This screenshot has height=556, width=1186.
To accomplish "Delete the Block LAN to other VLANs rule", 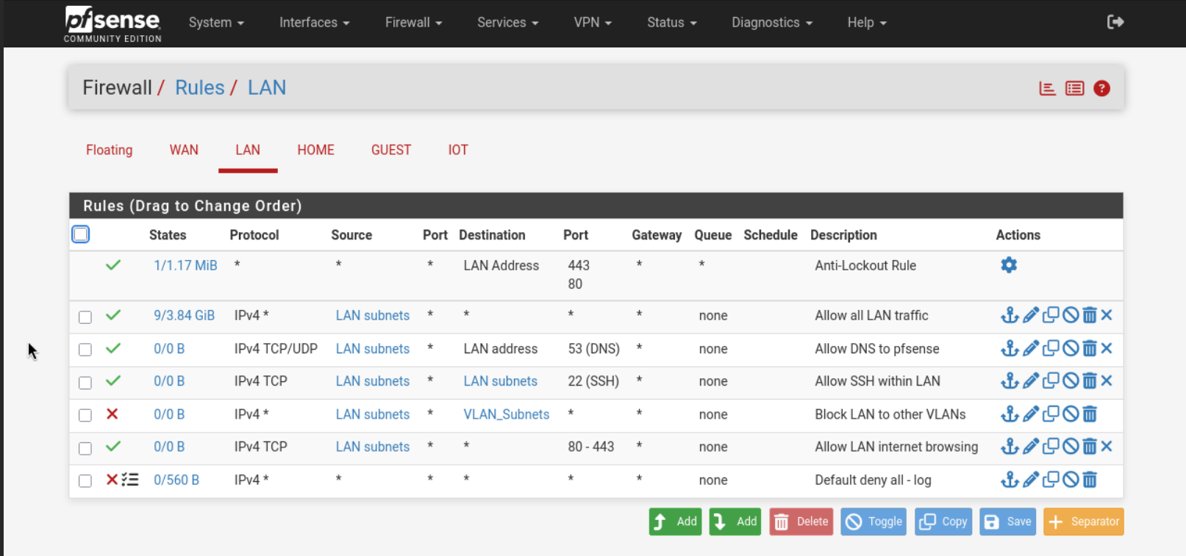I will [1090, 414].
